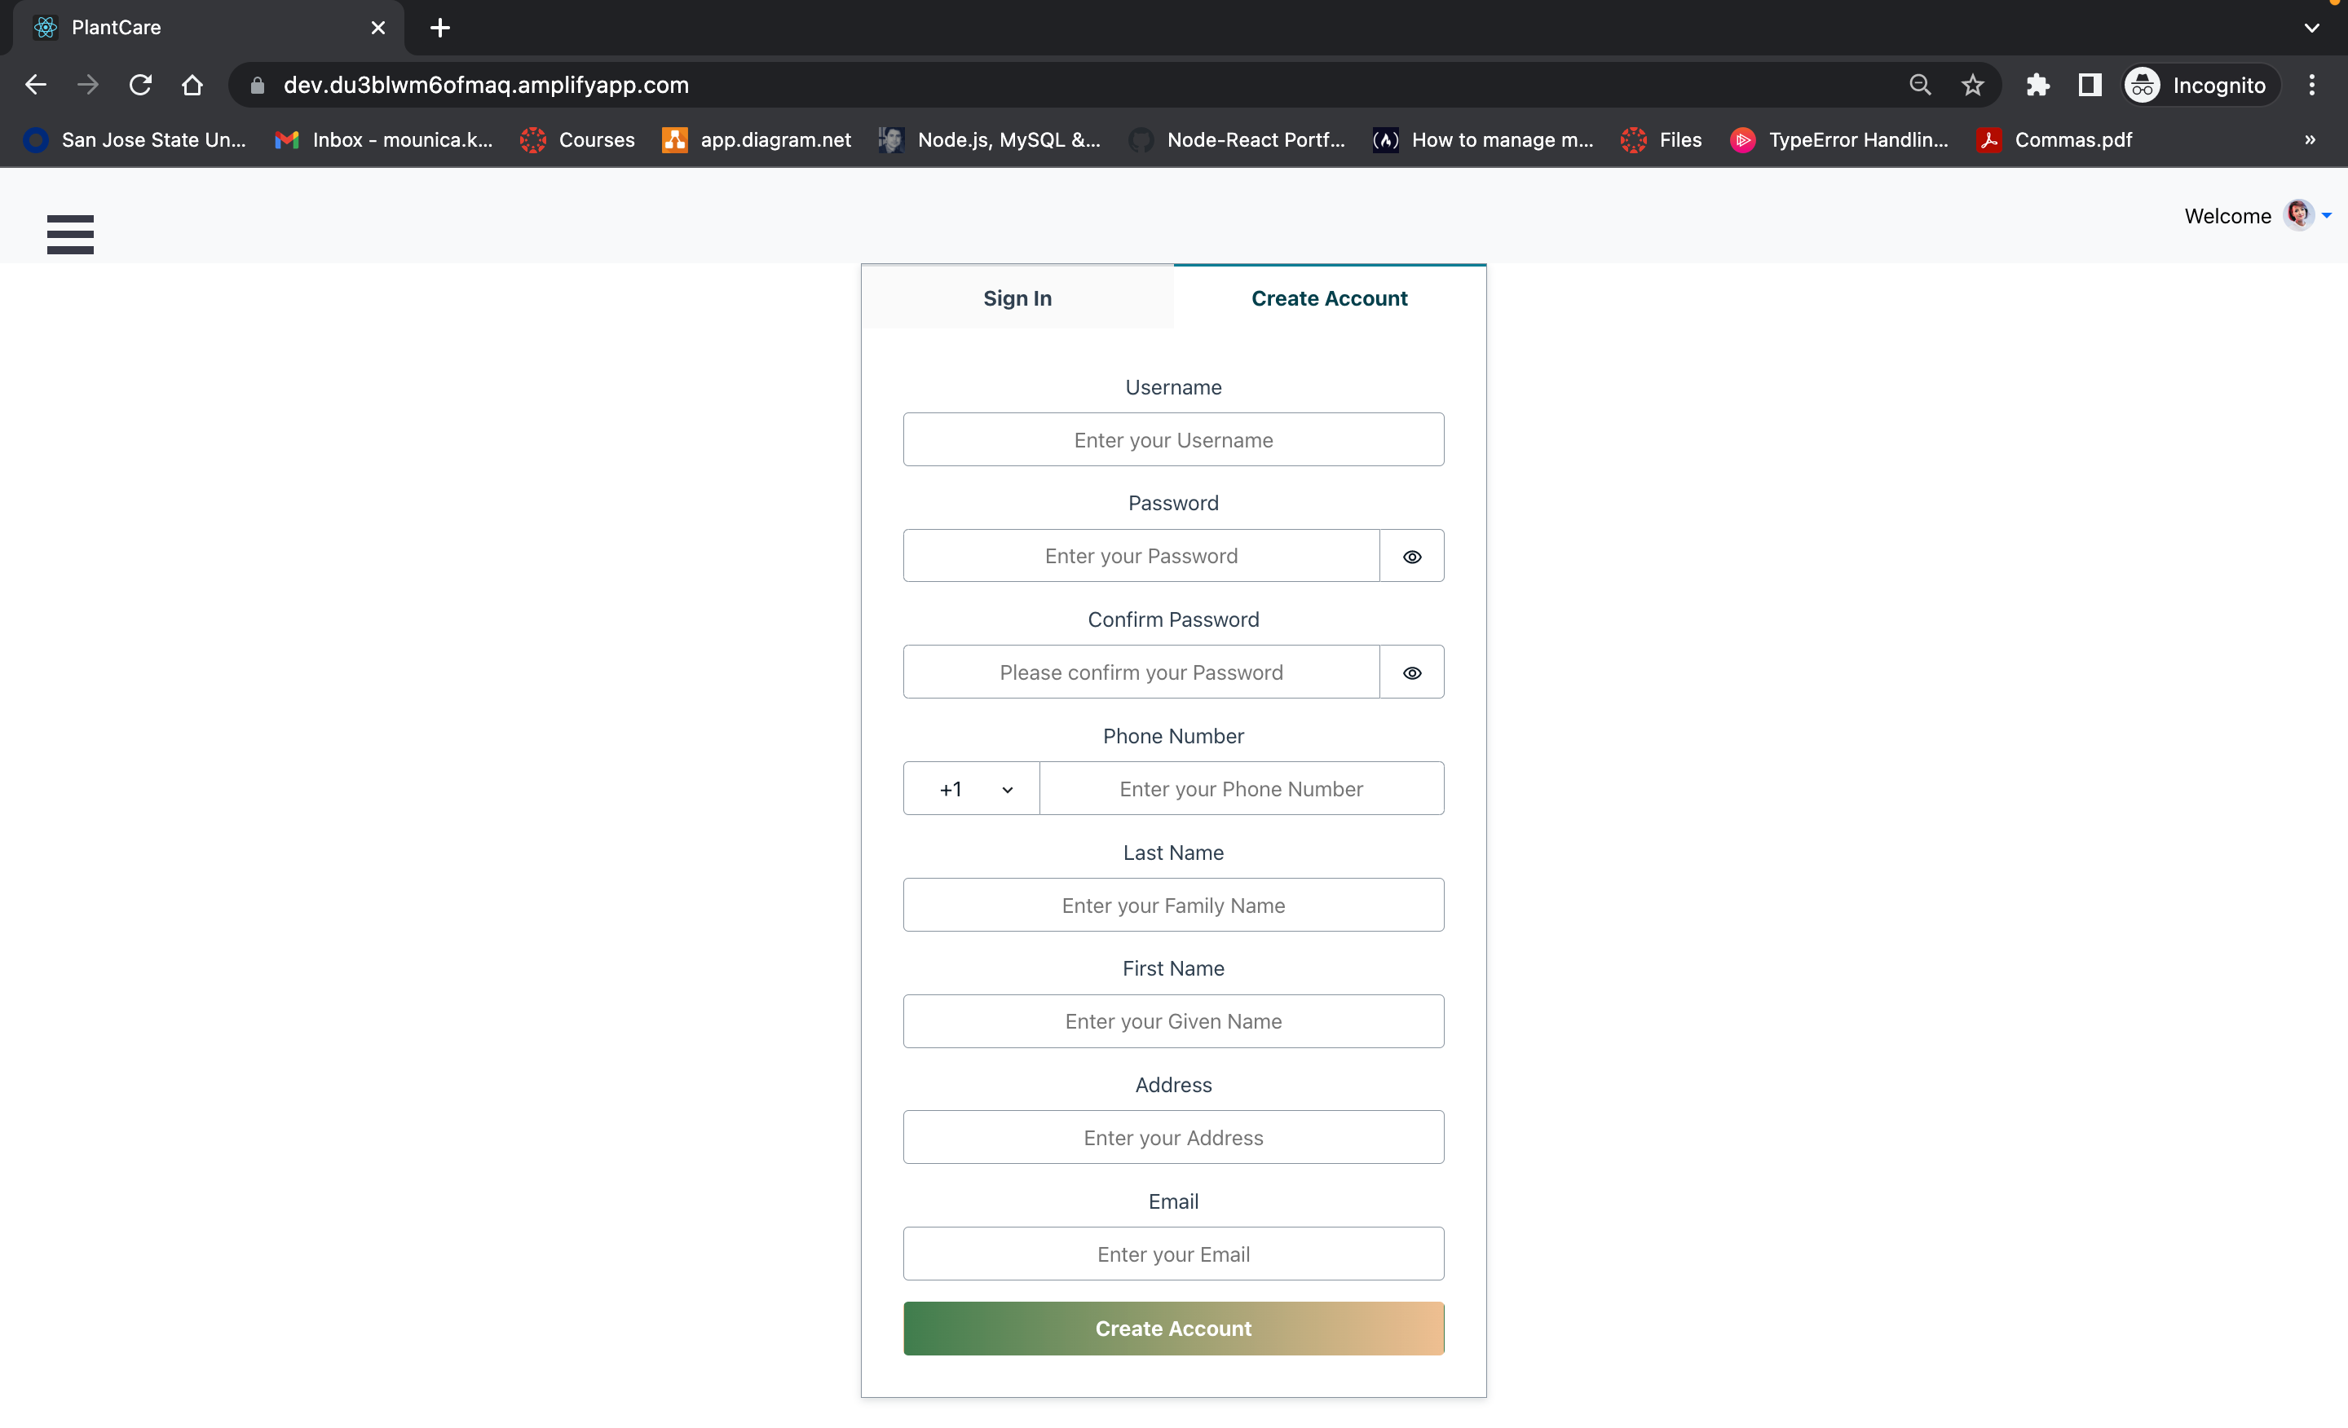Toggle Confirm Password visibility eye

(1411, 672)
